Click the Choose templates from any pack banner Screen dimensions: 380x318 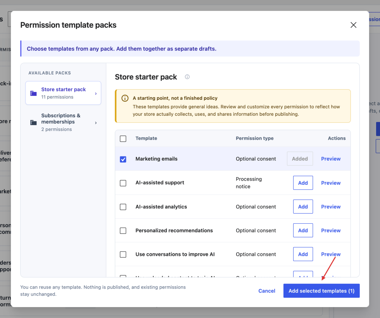[190, 49]
